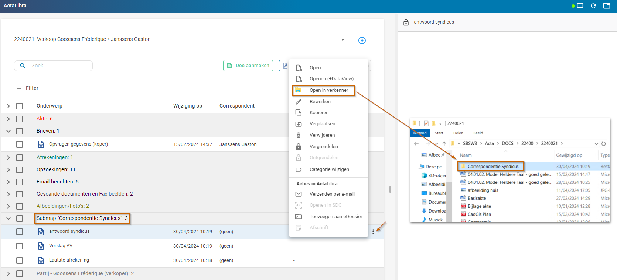Click the tag icon beside Categorie wijzigen

tap(299, 170)
